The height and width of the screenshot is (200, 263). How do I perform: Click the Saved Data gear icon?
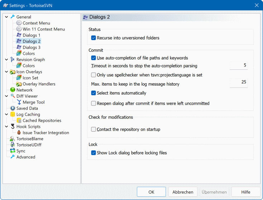(13, 108)
